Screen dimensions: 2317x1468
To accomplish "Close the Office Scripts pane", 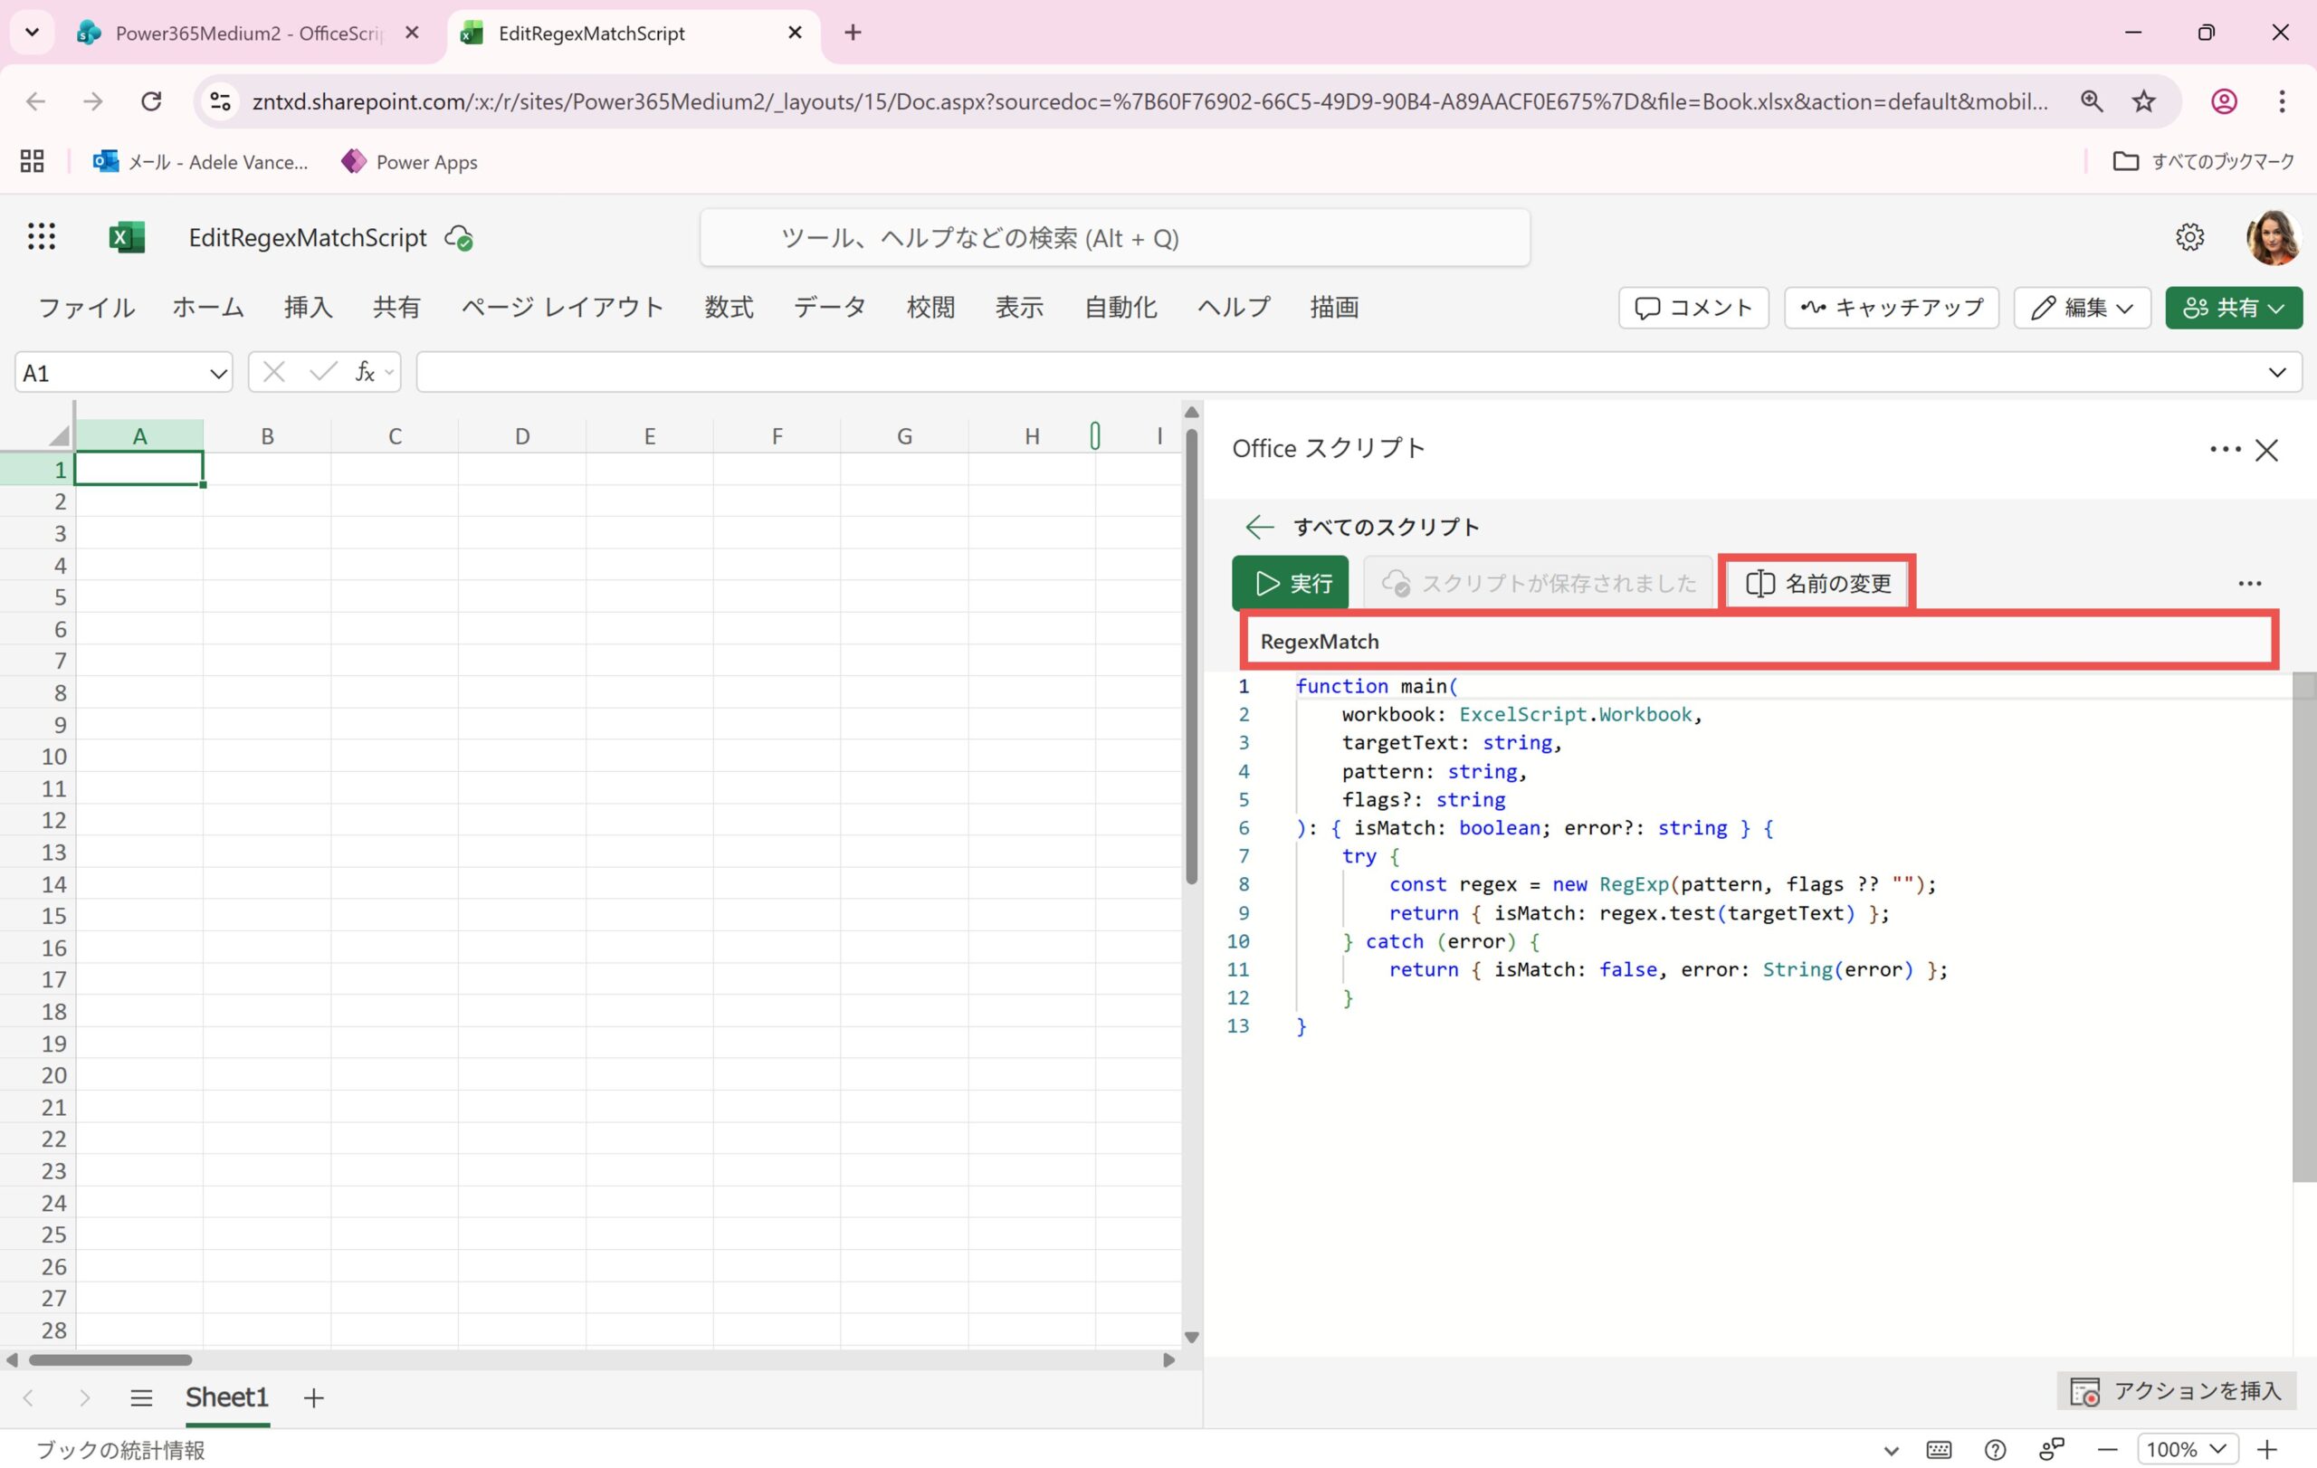I will pos(2266,449).
